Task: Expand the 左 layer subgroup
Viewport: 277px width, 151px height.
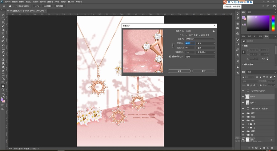Action: pyautogui.click(x=248, y=124)
